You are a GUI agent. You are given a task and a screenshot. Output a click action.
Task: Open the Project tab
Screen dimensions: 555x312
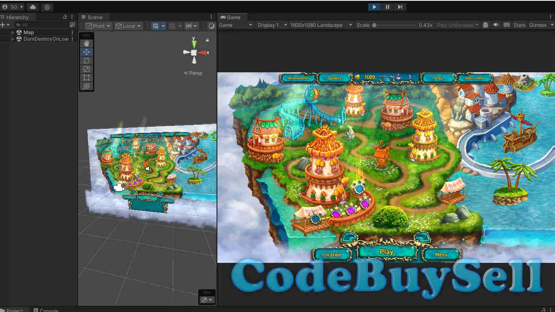point(13,310)
